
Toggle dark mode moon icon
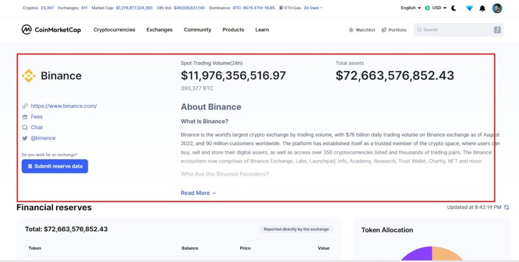click(x=454, y=8)
